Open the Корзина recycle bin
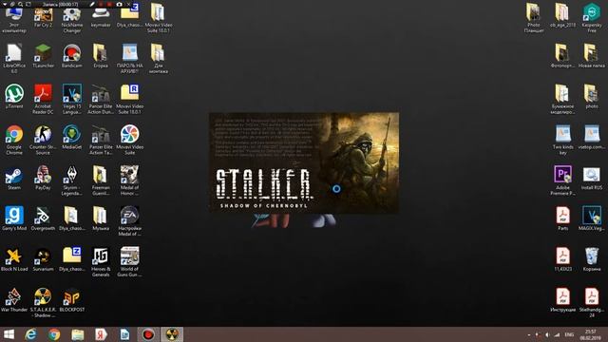The image size is (608, 342). pos(592,259)
